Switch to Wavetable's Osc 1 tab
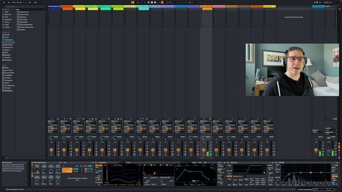 [121, 163]
